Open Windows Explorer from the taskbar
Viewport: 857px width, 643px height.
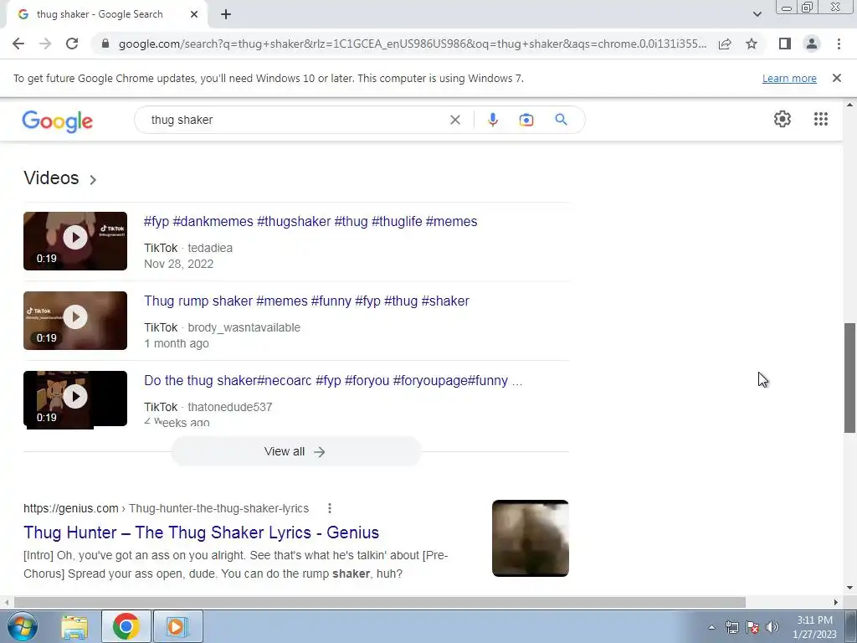74,626
